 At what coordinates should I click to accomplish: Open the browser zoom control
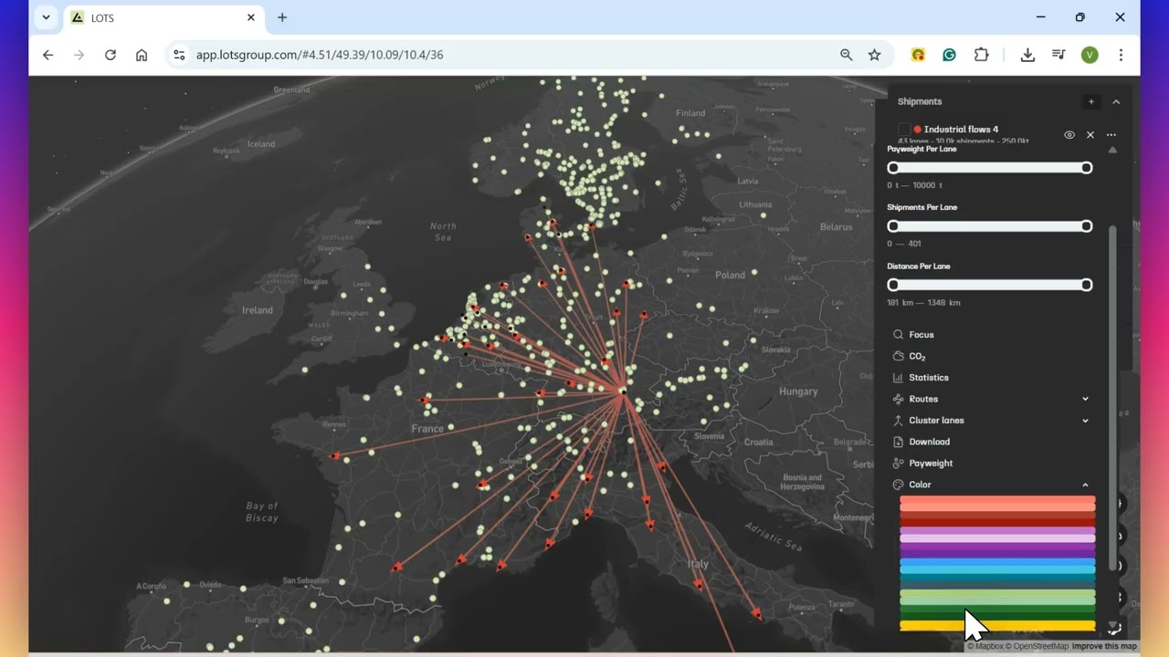point(847,55)
